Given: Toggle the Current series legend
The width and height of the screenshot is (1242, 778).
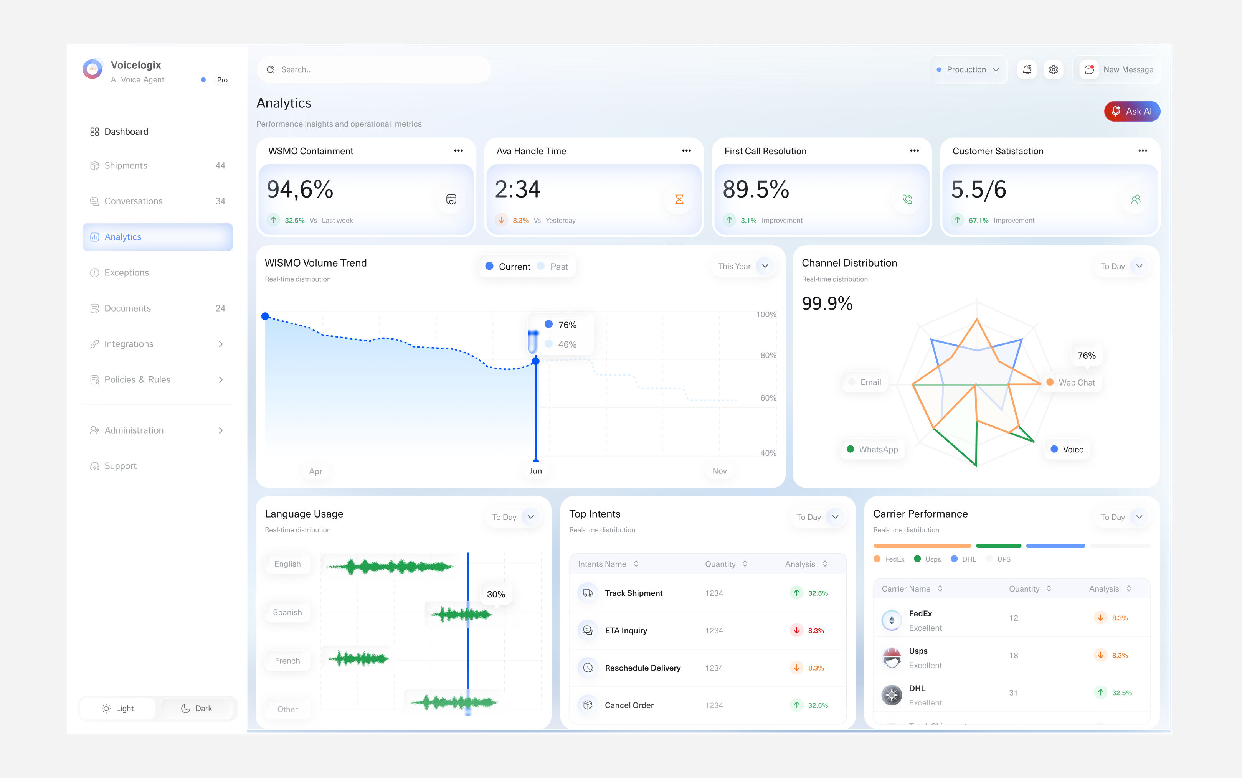Looking at the screenshot, I should coord(507,267).
